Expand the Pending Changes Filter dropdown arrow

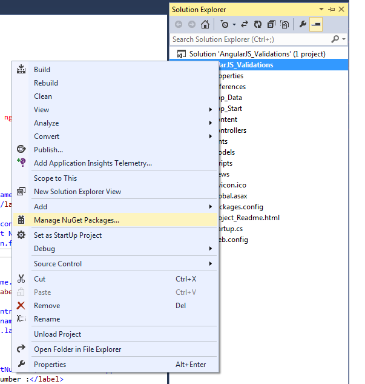pyautogui.click(x=234, y=24)
